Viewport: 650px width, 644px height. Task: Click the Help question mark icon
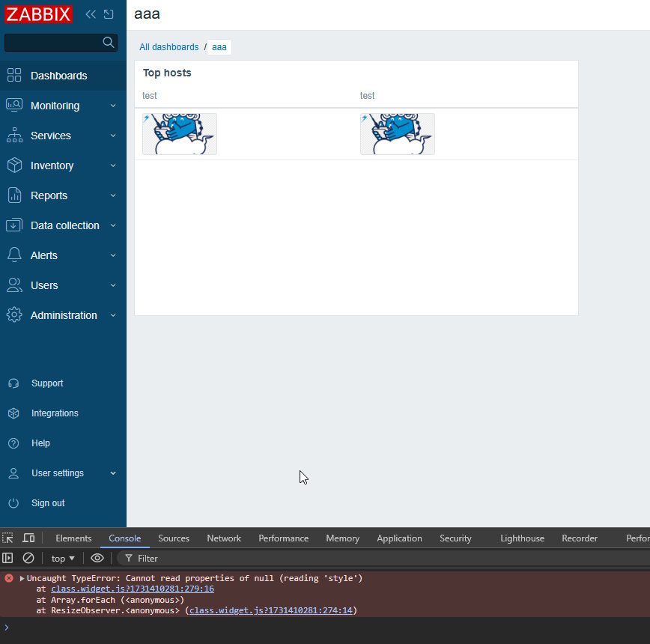13,443
